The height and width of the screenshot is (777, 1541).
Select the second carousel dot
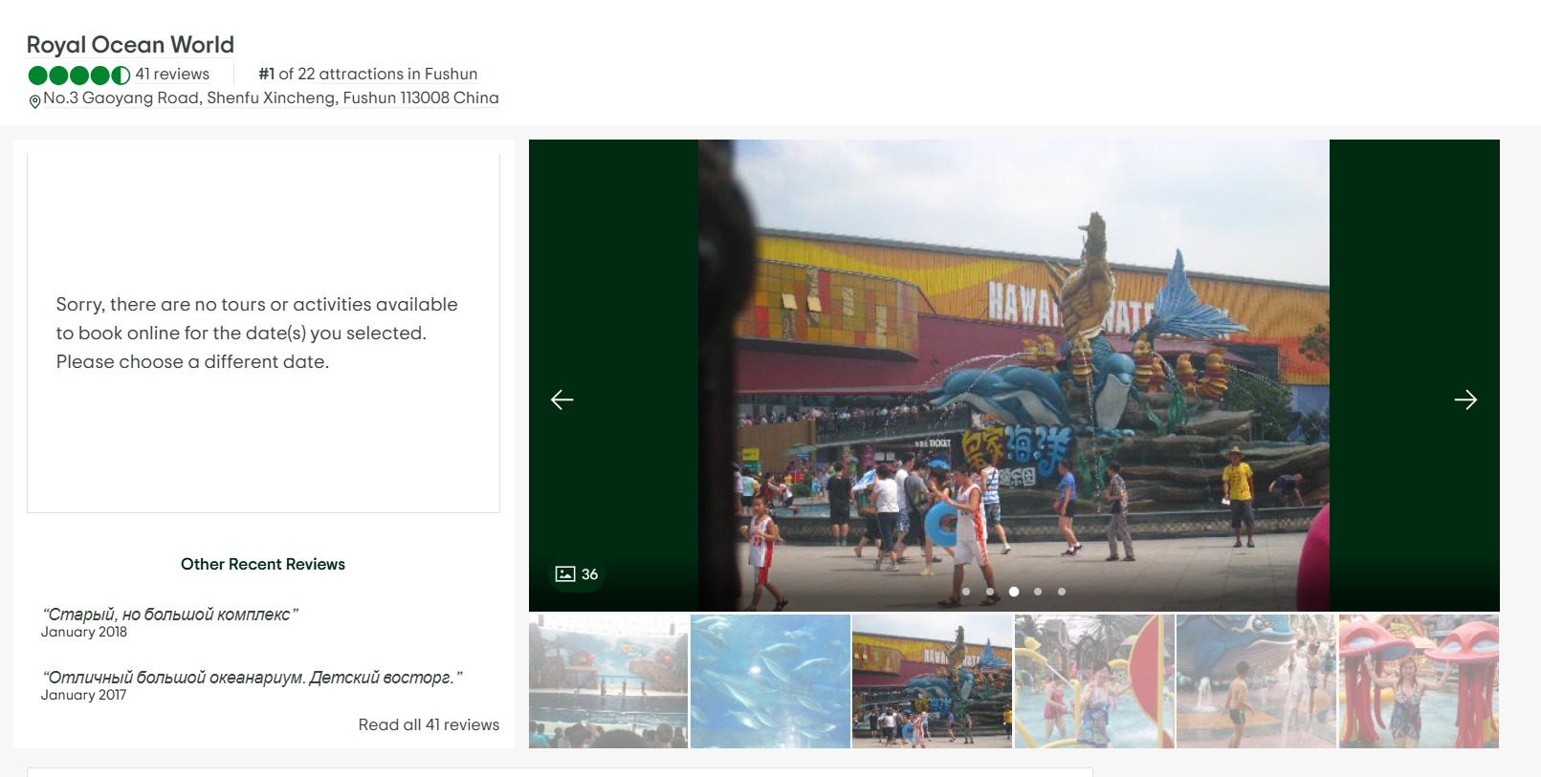tap(990, 592)
